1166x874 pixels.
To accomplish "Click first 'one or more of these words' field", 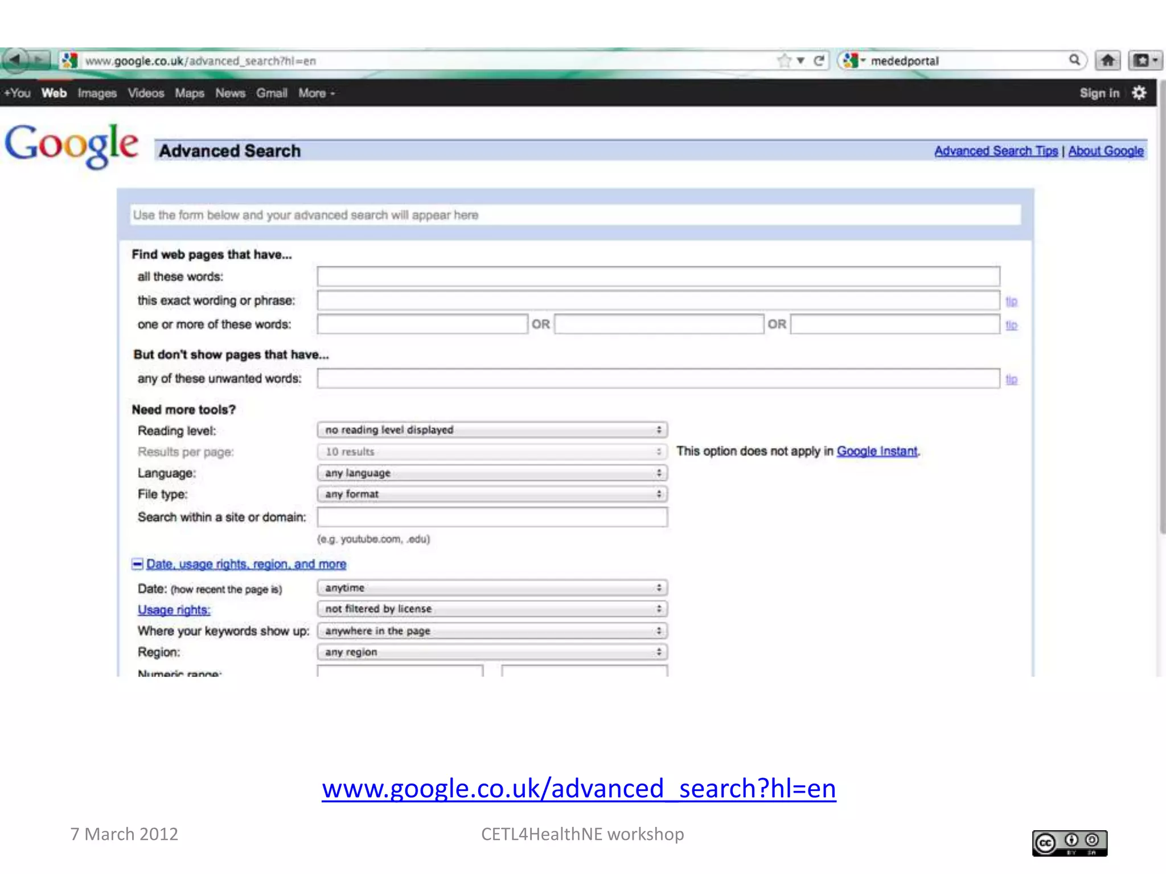I will click(422, 324).
